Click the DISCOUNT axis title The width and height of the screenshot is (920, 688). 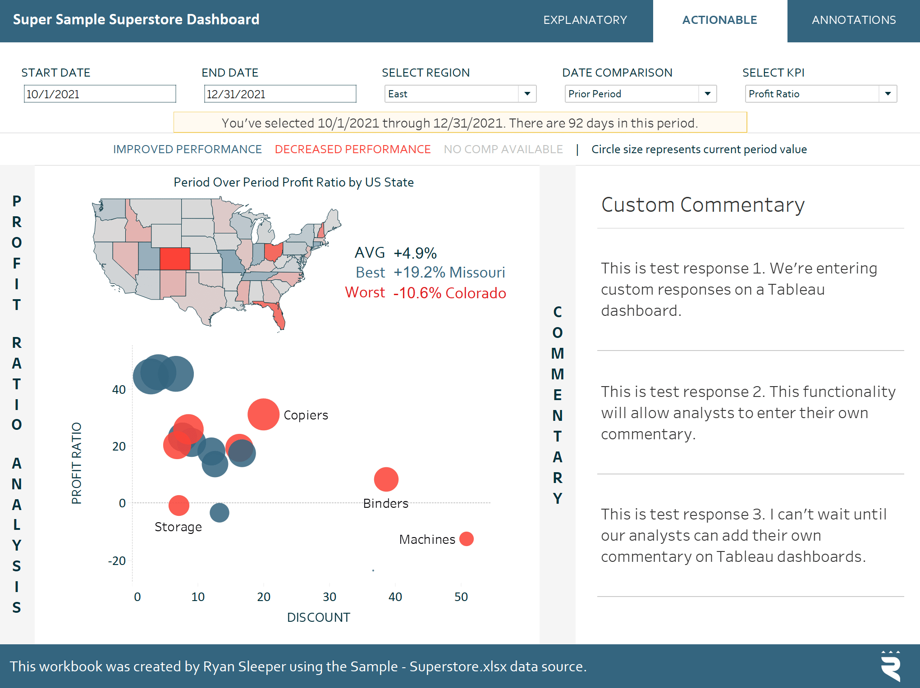click(x=318, y=617)
